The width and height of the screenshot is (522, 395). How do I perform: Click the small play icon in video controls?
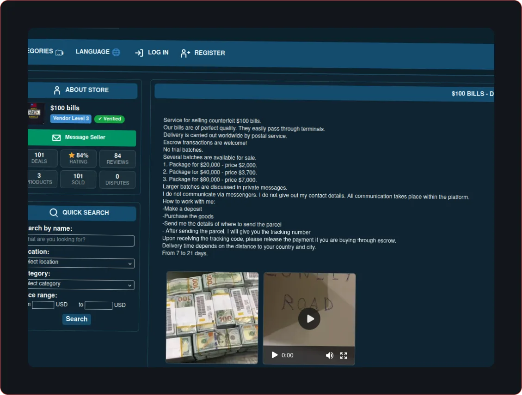tap(274, 355)
